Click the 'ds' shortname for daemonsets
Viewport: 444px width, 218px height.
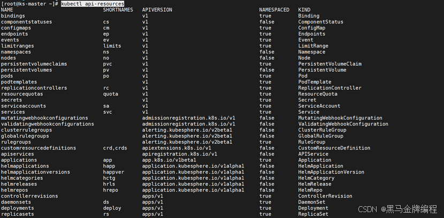click(x=106, y=202)
